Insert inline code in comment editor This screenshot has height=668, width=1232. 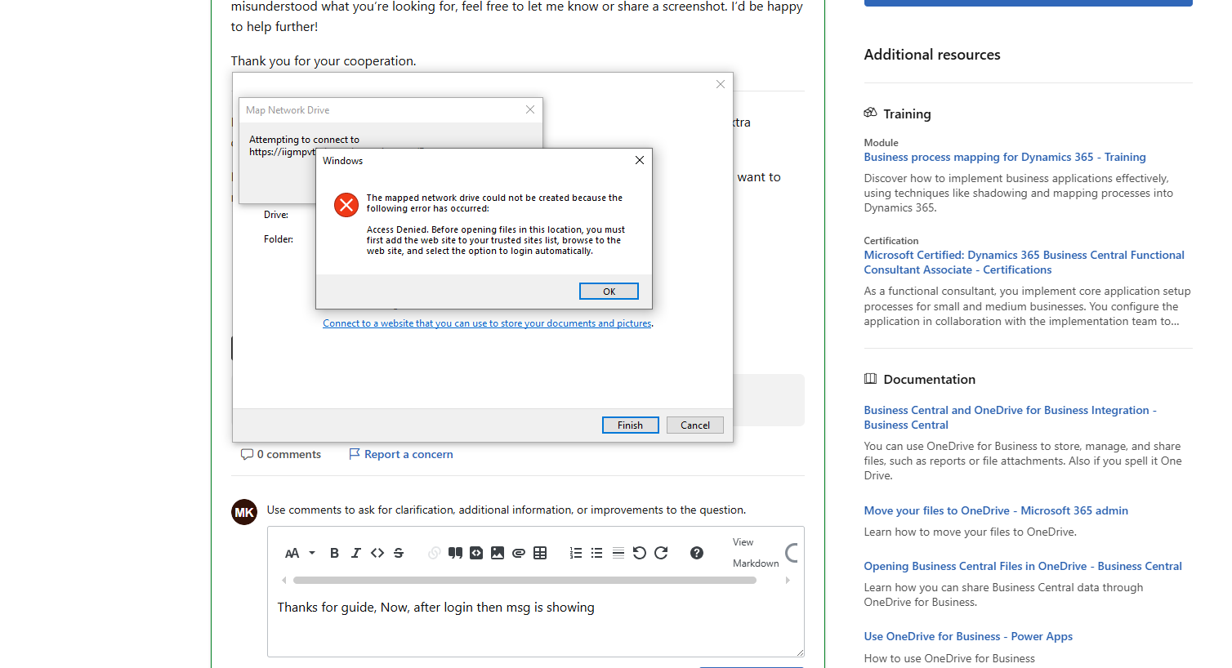(x=377, y=553)
